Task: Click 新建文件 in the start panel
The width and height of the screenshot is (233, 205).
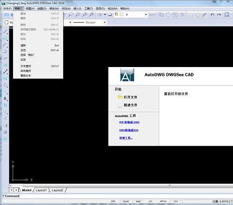Action: click(128, 105)
